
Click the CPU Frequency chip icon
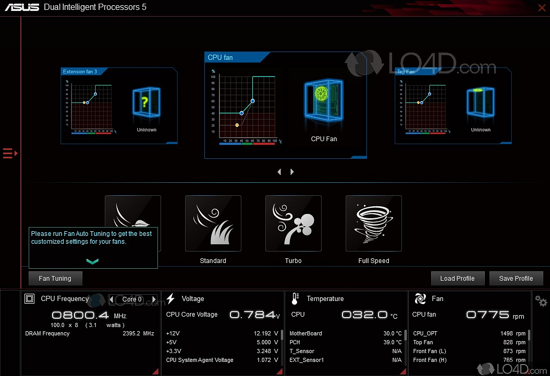coord(30,299)
